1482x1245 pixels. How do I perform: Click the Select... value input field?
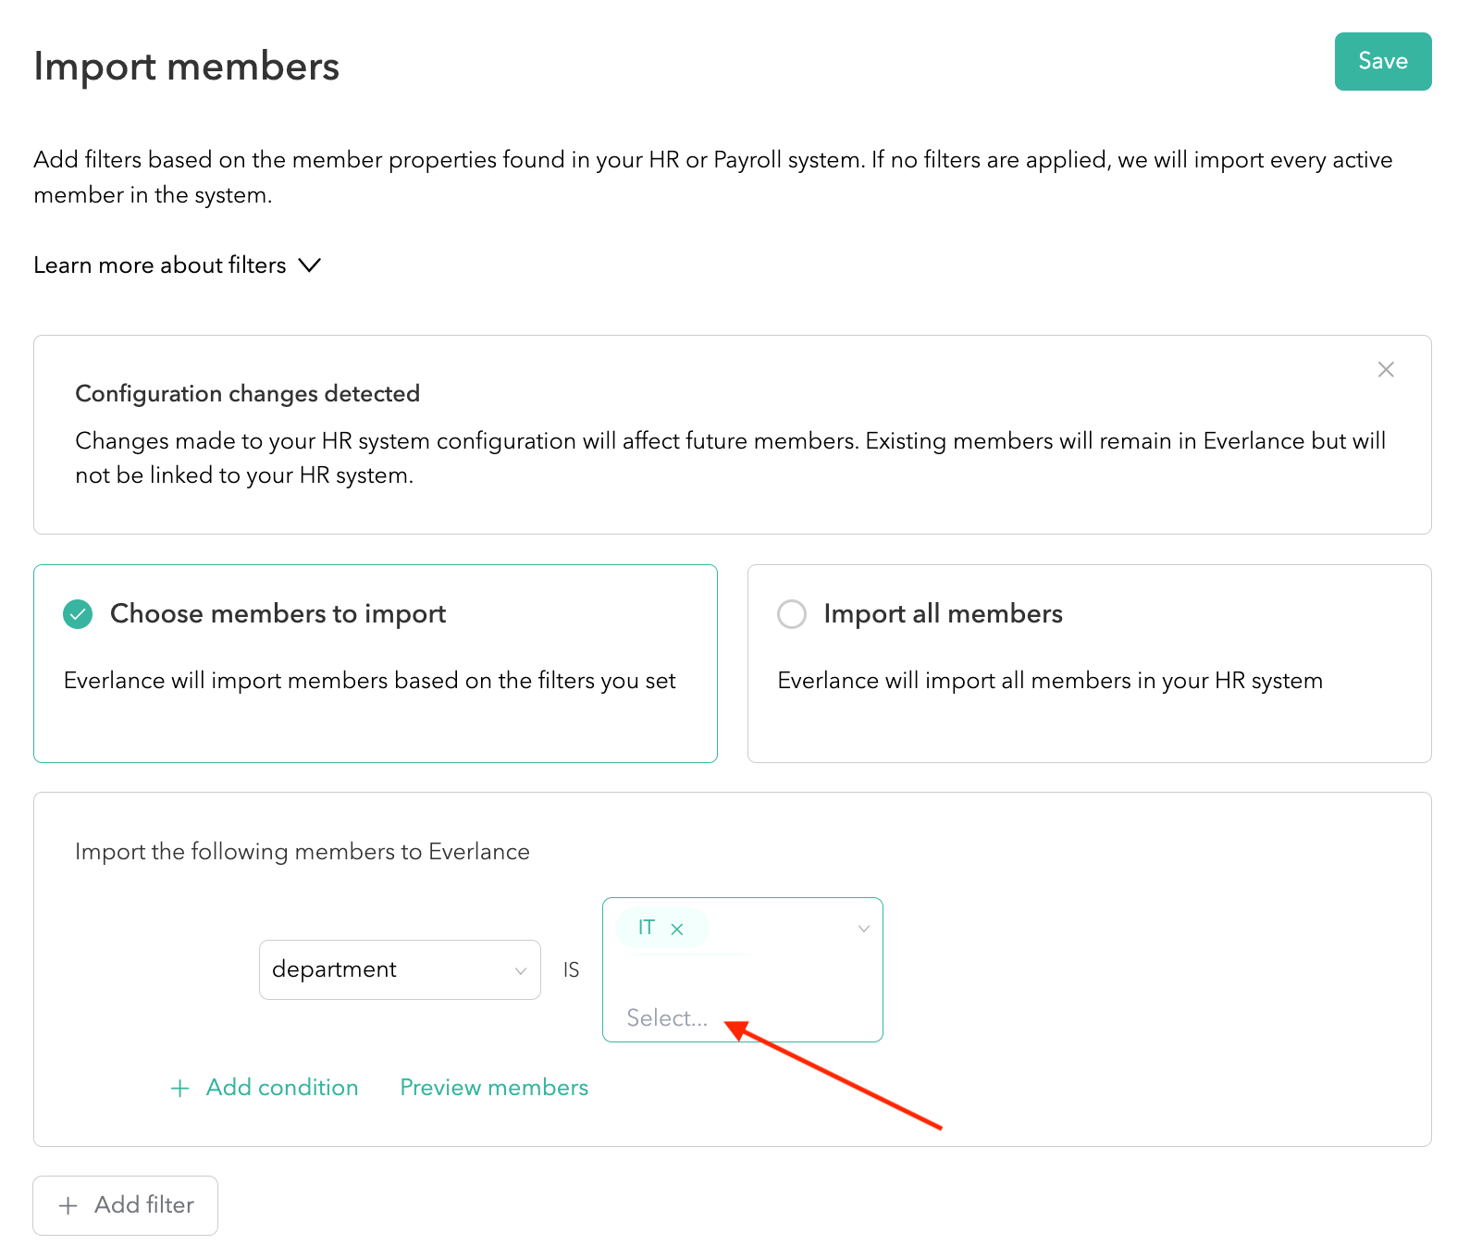667,1017
